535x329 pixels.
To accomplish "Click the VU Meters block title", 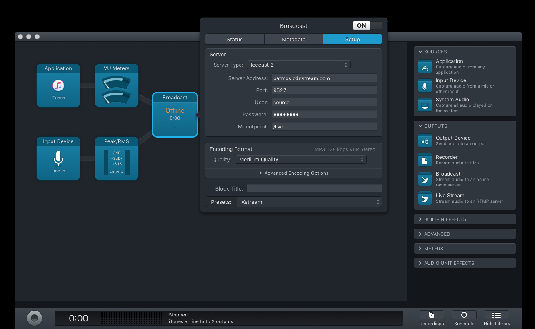I will (117, 68).
